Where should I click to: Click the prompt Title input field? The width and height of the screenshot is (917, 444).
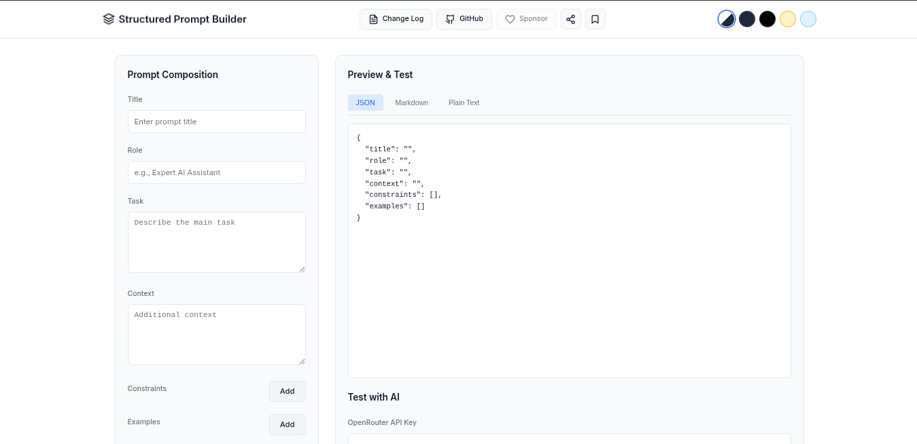216,122
